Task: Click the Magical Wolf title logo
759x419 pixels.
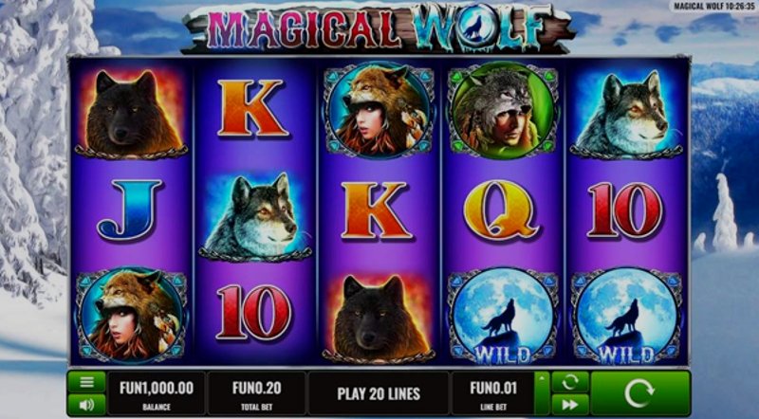Action: click(x=379, y=29)
